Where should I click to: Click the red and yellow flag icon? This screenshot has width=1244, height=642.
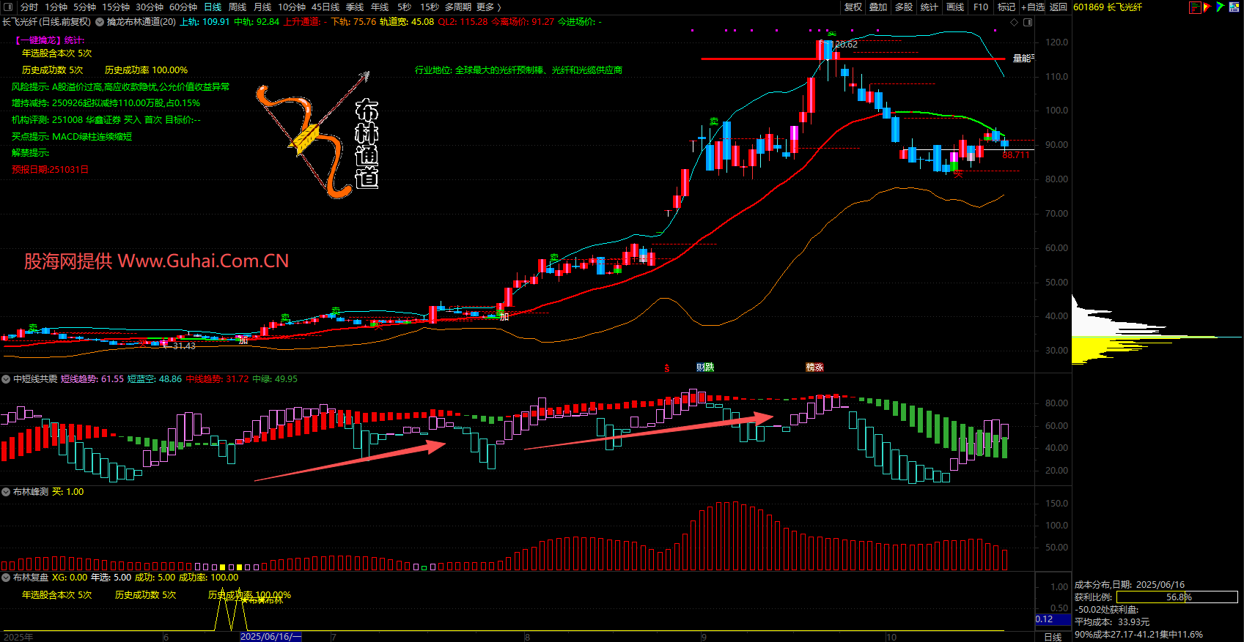1207,7
